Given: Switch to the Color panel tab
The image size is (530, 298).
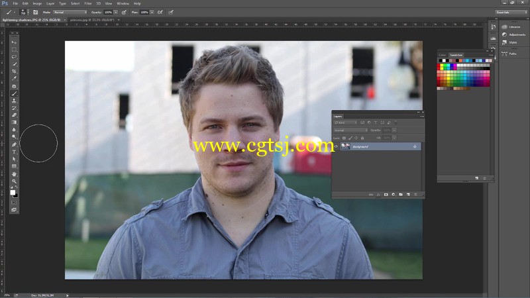Looking at the screenshot, I should tap(442, 55).
